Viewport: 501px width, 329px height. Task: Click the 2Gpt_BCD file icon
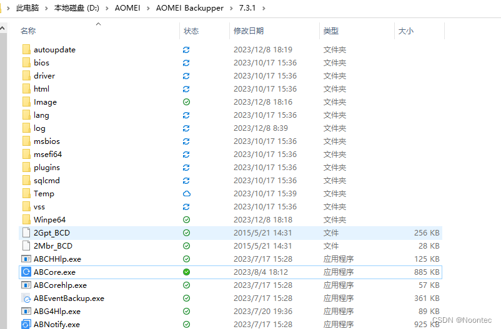pos(26,232)
